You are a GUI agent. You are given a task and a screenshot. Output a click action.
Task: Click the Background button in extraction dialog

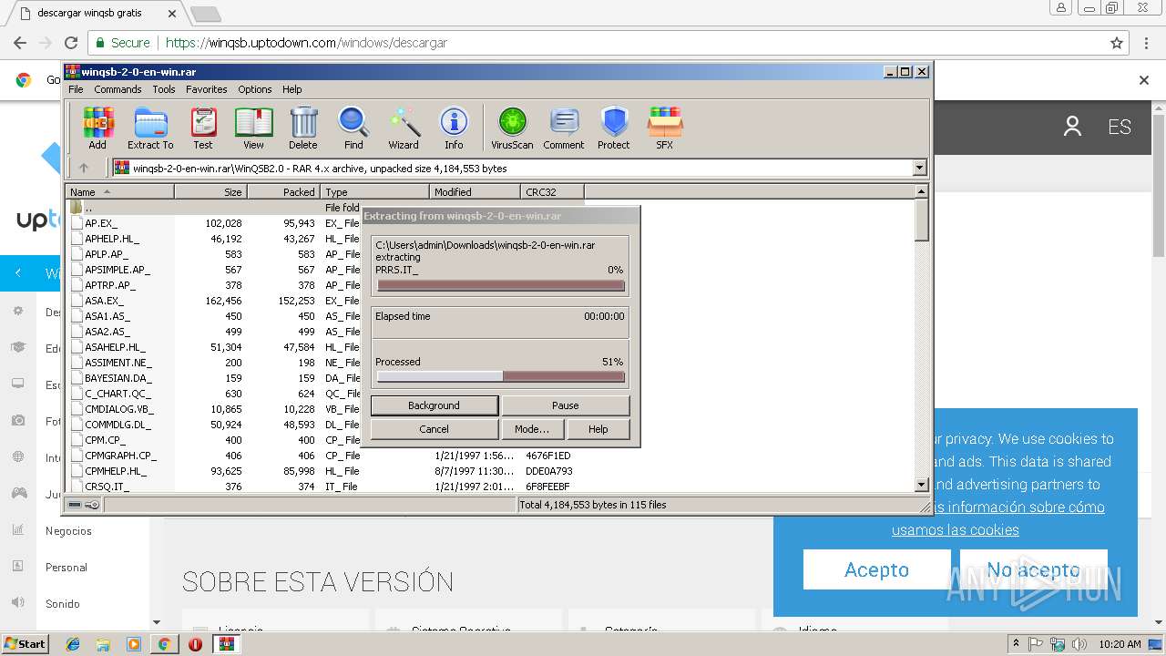pyautogui.click(x=435, y=405)
